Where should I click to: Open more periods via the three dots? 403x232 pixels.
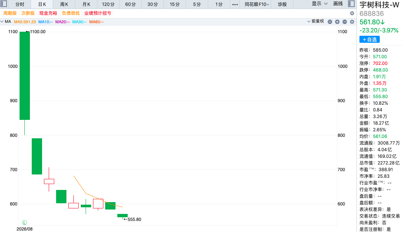point(235,4)
